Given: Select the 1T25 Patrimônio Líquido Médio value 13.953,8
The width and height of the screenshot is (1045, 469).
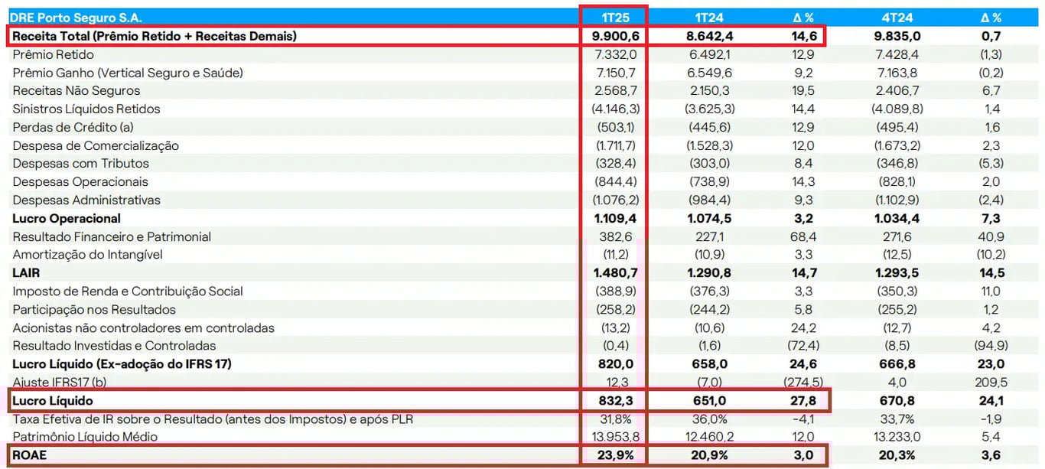Looking at the screenshot, I should [615, 437].
